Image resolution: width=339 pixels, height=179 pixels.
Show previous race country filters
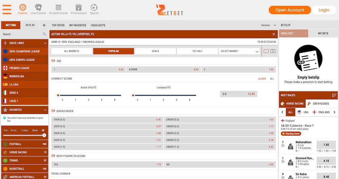pyautogui.click(x=282, y=112)
